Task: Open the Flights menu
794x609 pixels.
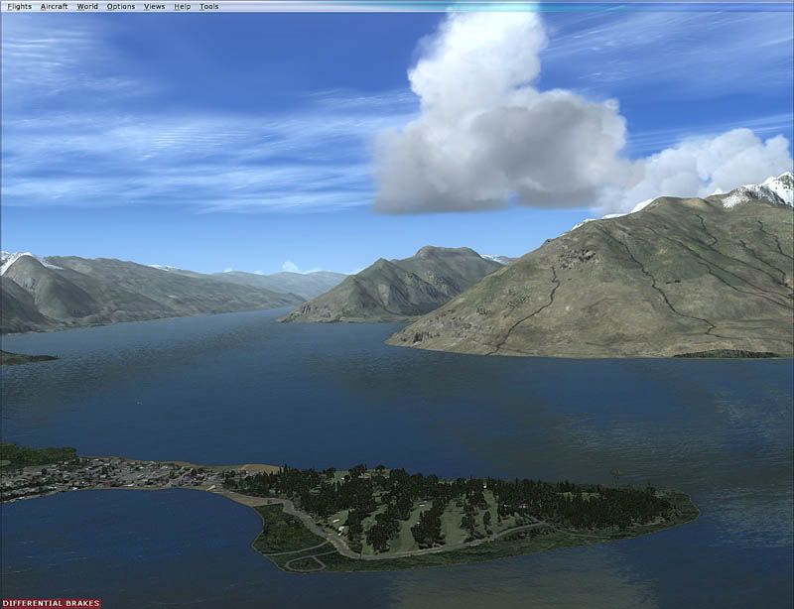Action: point(19,6)
